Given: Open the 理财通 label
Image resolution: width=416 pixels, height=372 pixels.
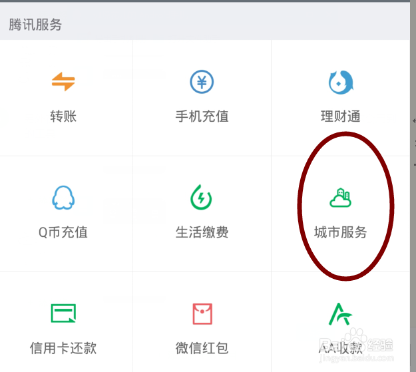Looking at the screenshot, I should (x=341, y=116).
